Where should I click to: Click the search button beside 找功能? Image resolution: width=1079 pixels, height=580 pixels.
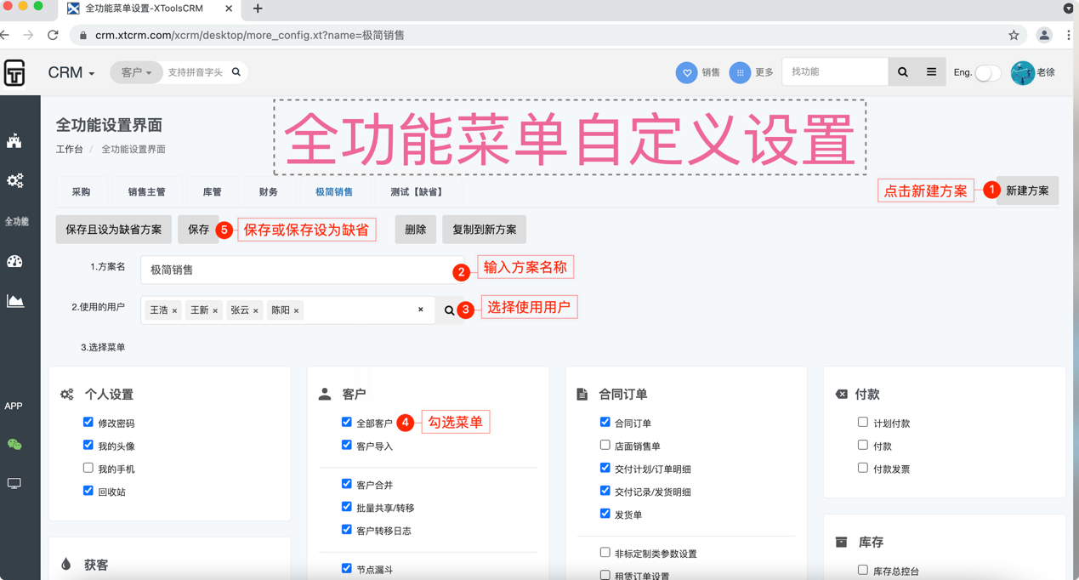click(903, 72)
